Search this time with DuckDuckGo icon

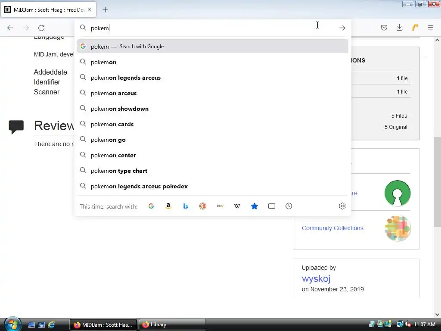coord(203,206)
